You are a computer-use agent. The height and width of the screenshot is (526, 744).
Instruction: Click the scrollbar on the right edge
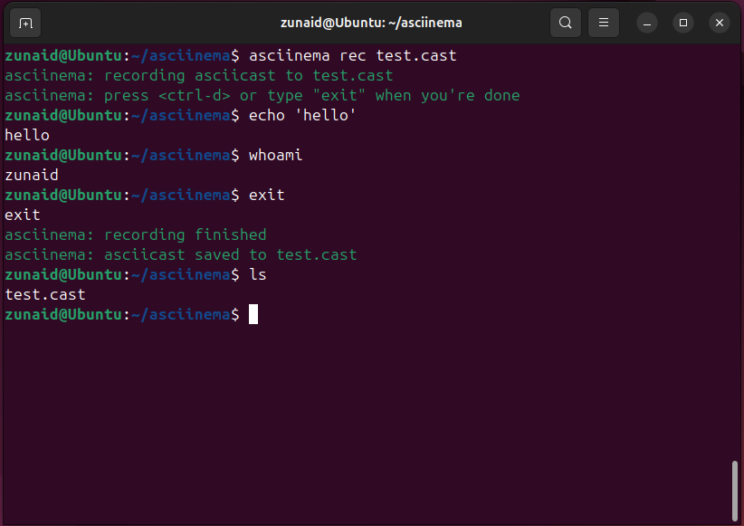(735, 489)
